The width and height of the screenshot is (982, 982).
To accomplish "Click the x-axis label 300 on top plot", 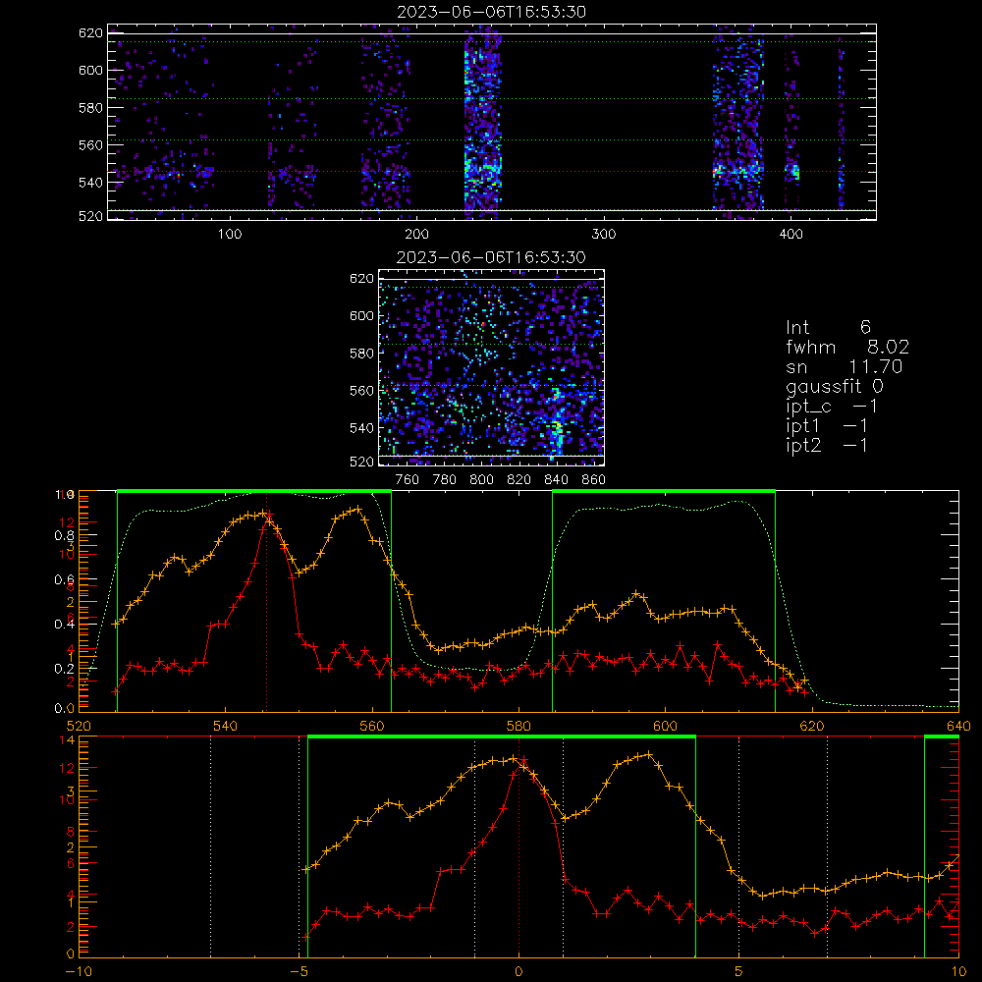I will click(x=604, y=235).
